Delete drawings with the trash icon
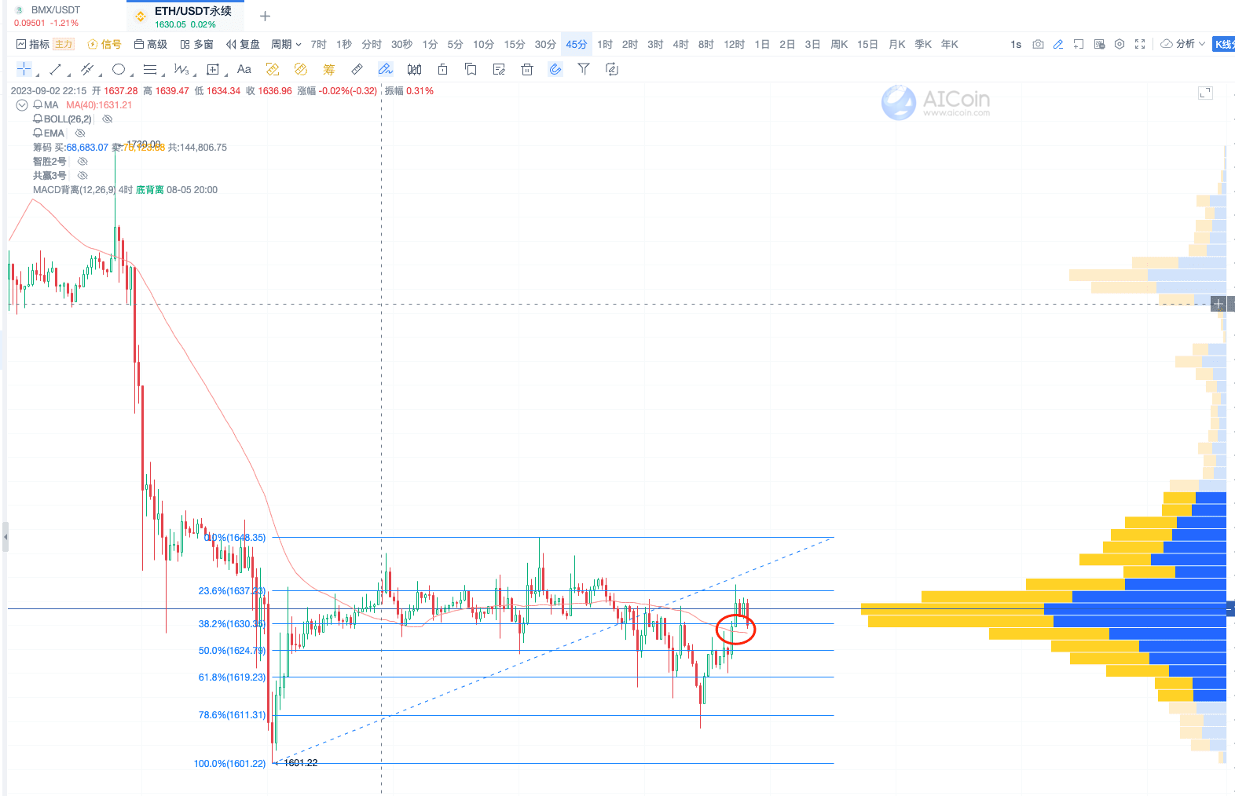 [527, 69]
